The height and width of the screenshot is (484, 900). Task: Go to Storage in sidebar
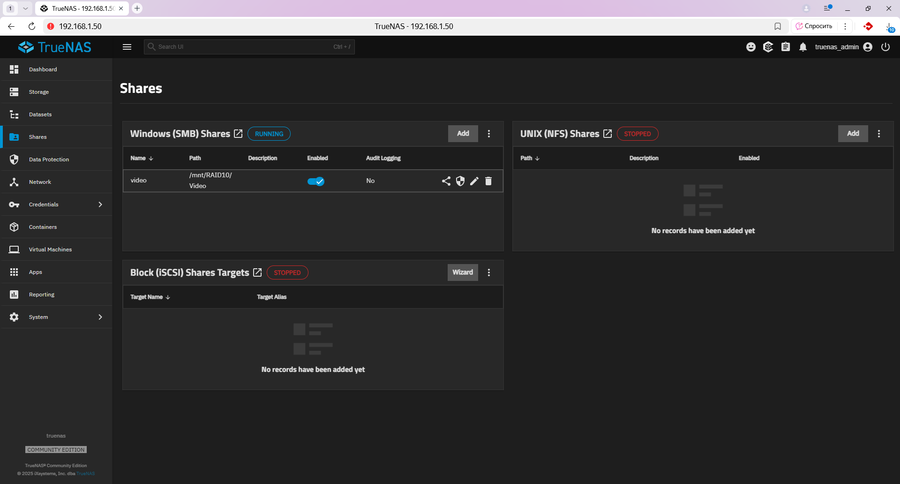(39, 92)
